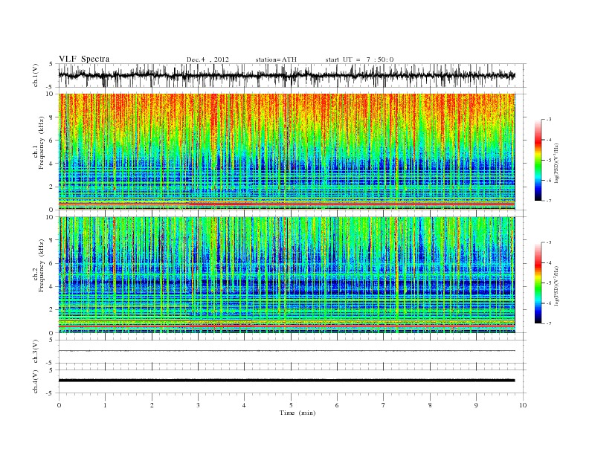Screen dimensions: 589x455
Task: Click the time axis tick label "9"
Action: [476, 405]
